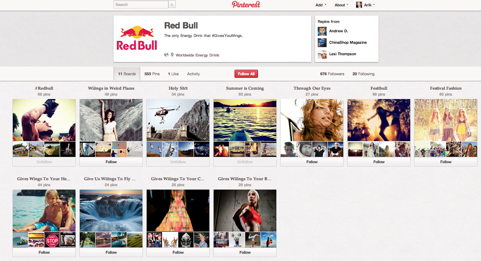Open the Through Our Eyes board title
The width and height of the screenshot is (481, 261).
312,88
